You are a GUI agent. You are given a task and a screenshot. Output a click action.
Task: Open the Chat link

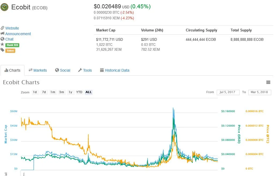9,39
